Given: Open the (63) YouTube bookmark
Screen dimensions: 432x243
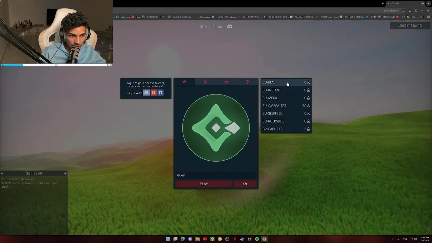Looking at the screenshot, I should point(391,17).
